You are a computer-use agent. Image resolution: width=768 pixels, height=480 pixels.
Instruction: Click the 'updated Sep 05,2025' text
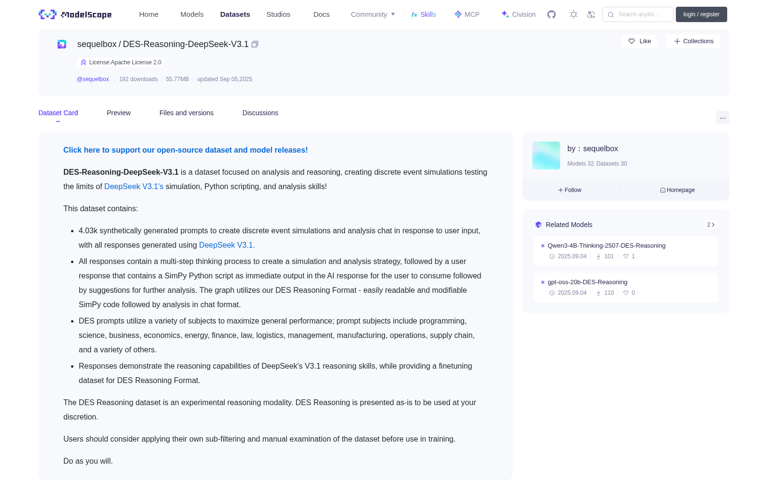(x=225, y=79)
